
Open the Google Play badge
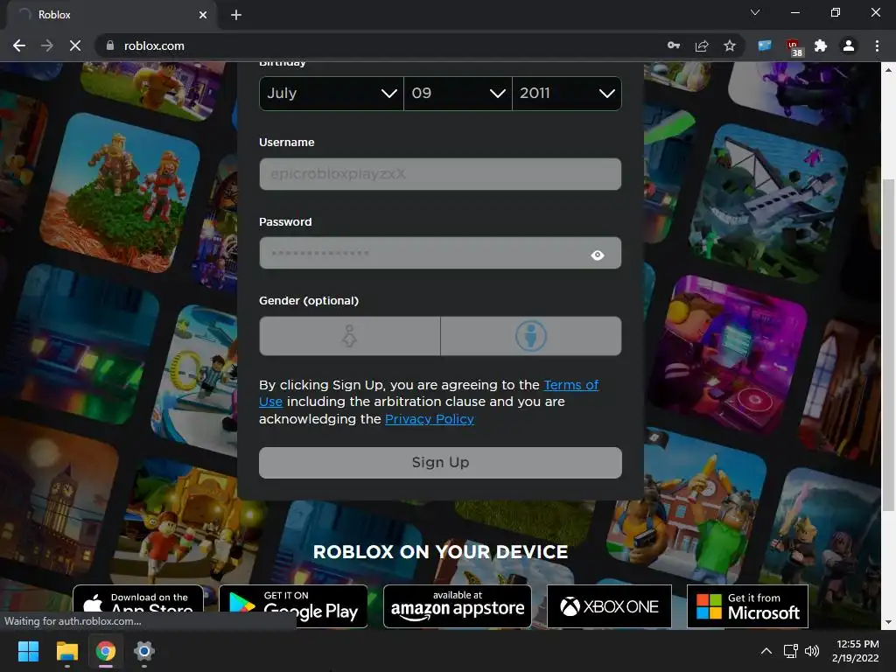click(x=293, y=605)
